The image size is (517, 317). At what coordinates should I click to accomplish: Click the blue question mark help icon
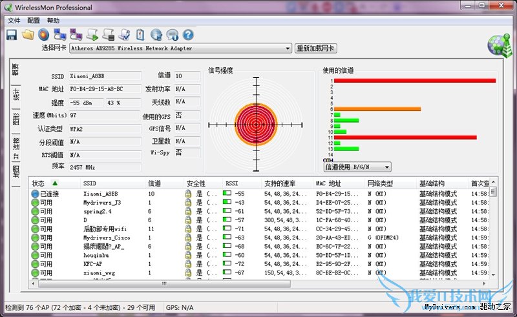tap(188, 35)
